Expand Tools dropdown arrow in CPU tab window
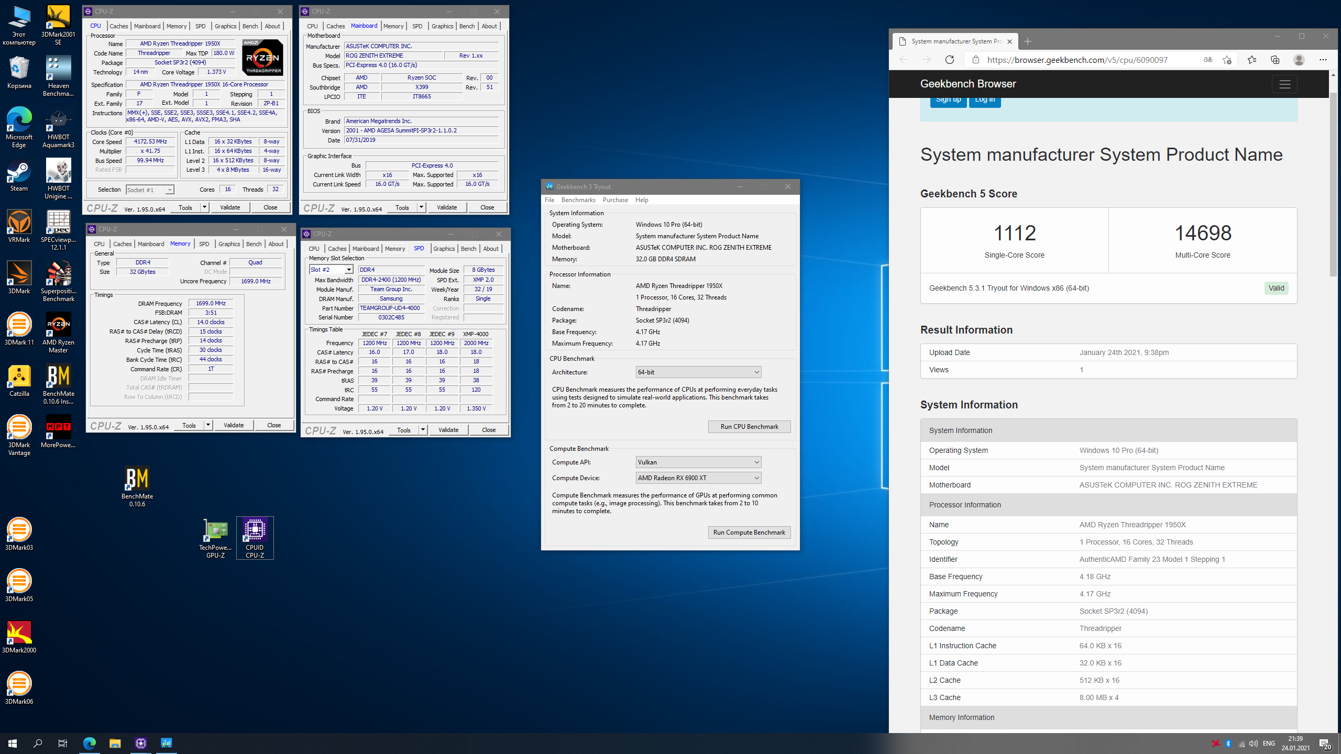This screenshot has width=1341, height=754. [204, 207]
